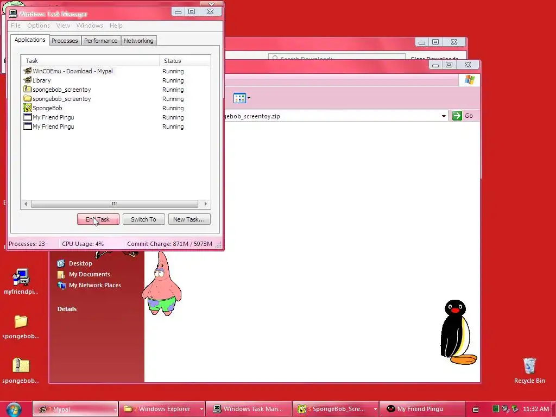Click the CPU Usage: 4% status entry
This screenshot has width=556, height=417.
(x=83, y=244)
